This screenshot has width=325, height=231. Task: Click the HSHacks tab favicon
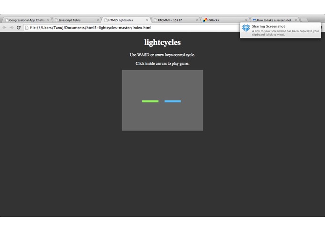click(x=205, y=20)
